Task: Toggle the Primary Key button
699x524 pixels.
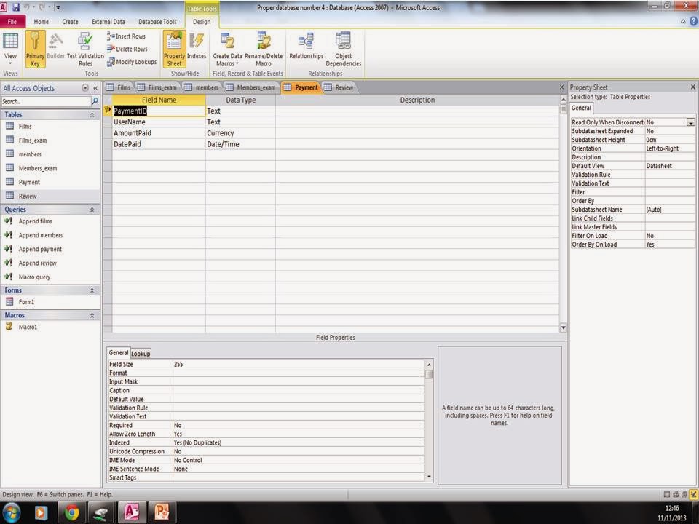Action: (35, 49)
